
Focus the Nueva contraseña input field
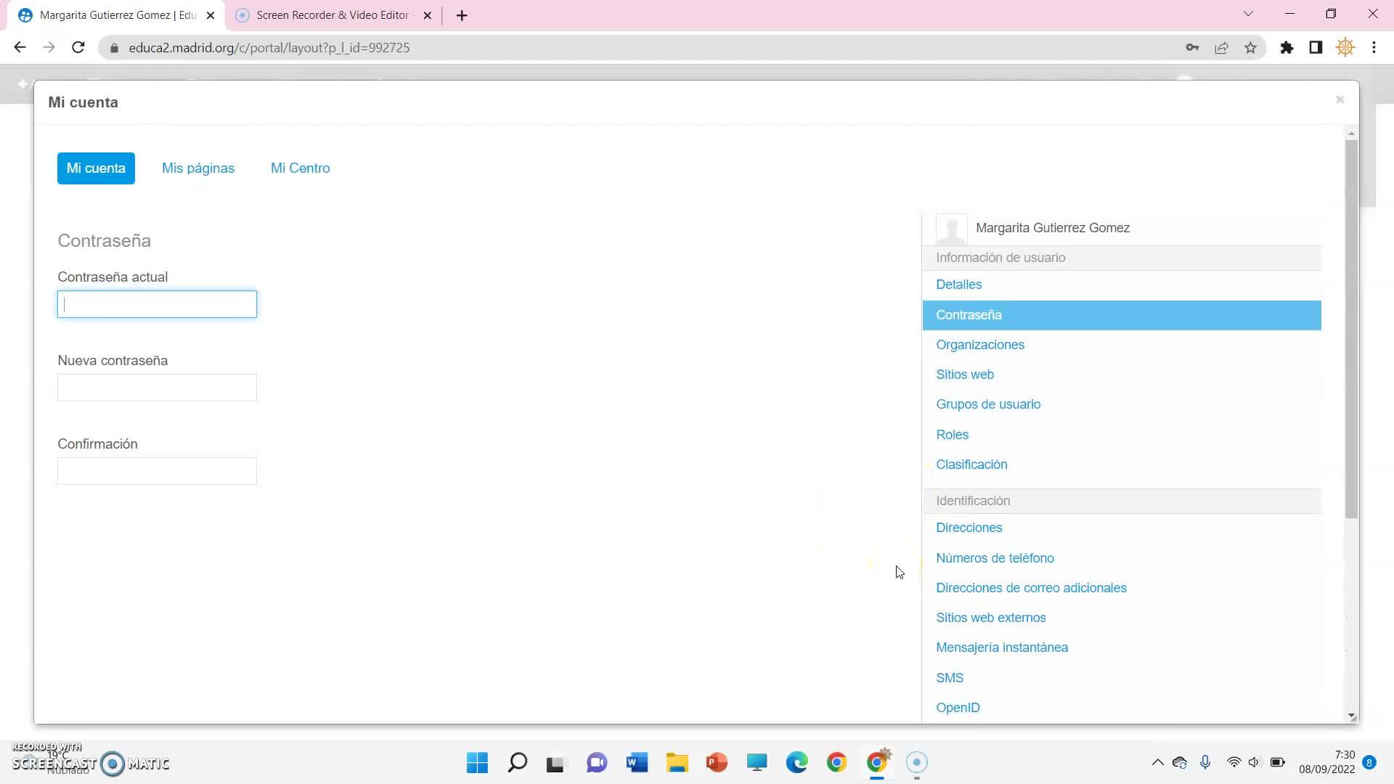(x=157, y=388)
